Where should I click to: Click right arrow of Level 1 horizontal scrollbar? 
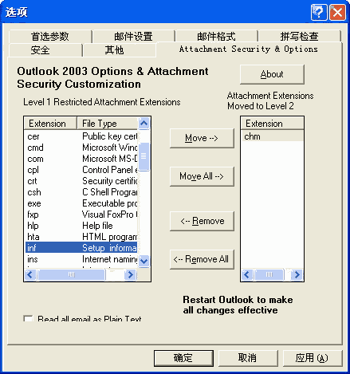point(130,274)
